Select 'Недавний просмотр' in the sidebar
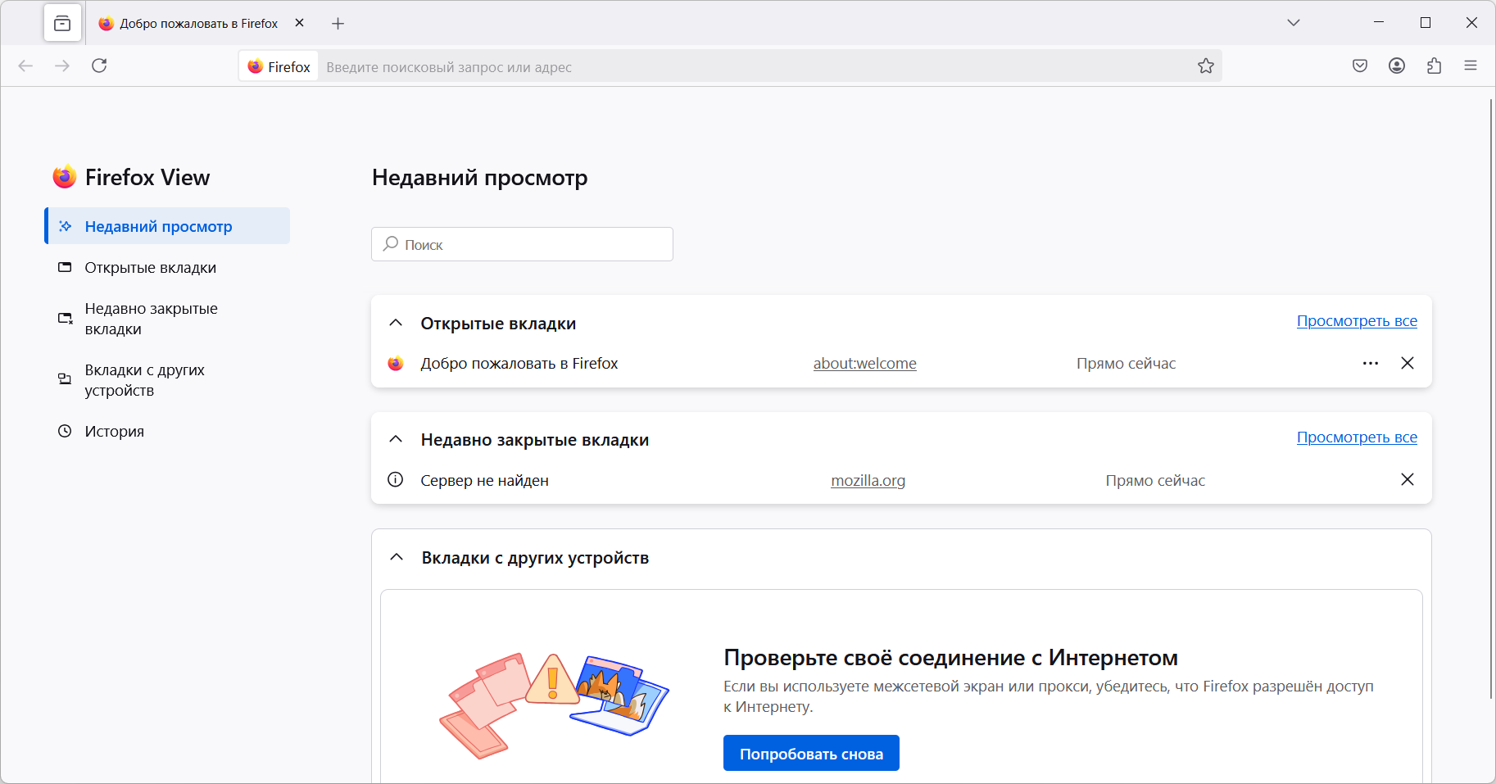 (167, 226)
